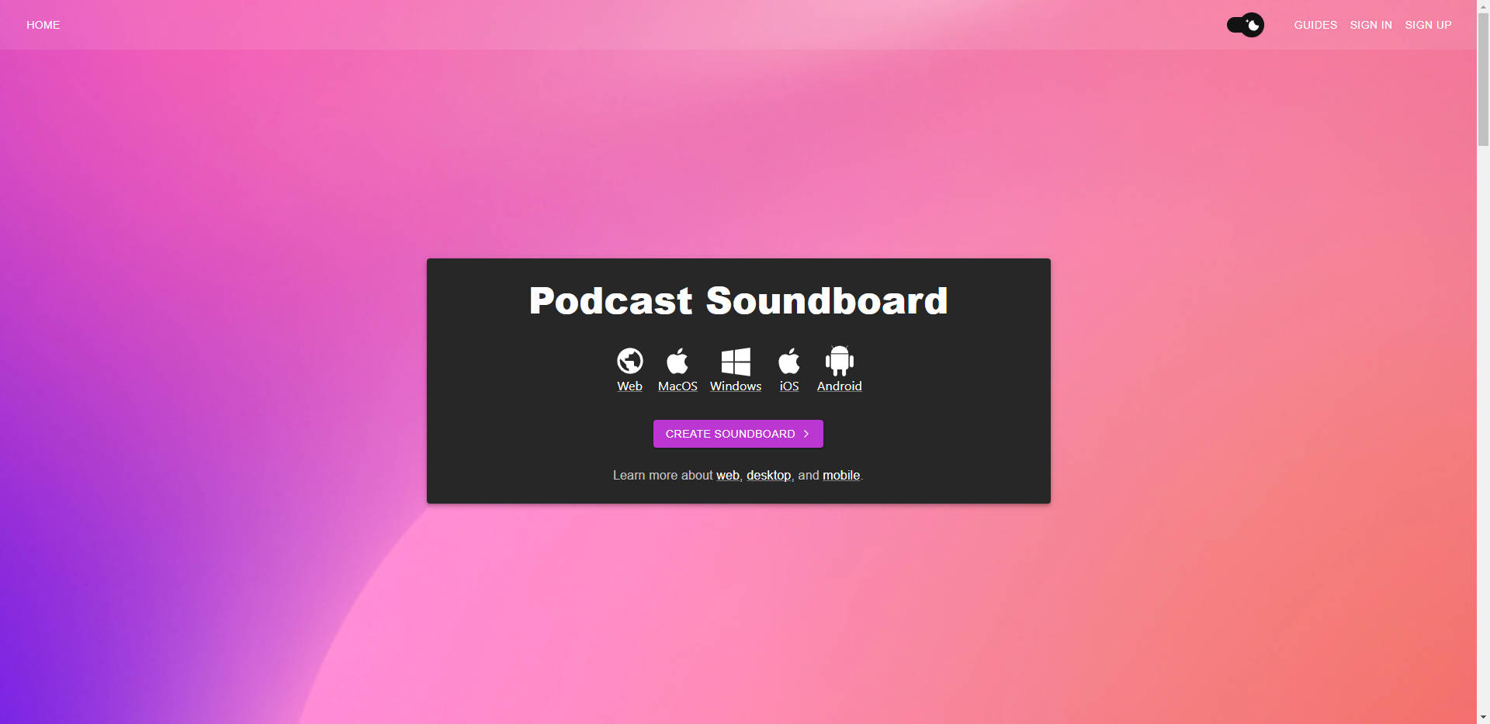This screenshot has width=1490, height=724.
Task: Select Sign In from the header
Action: [1370, 25]
